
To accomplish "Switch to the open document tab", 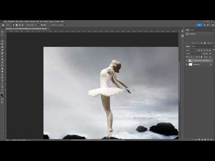I will pyautogui.click(x=26, y=29).
